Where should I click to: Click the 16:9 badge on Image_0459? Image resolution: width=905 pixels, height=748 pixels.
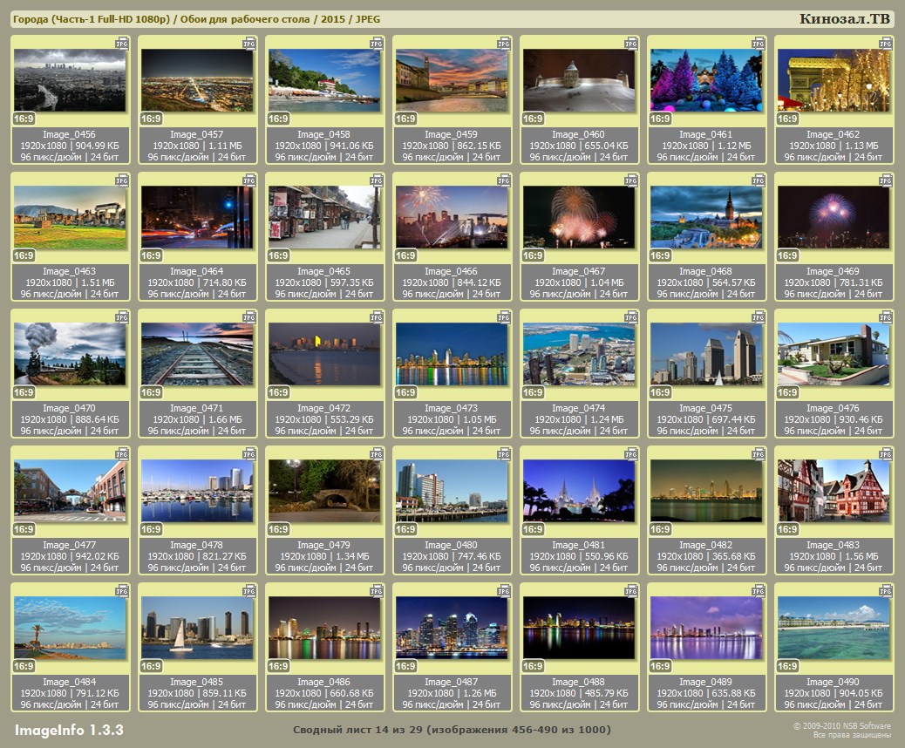pos(406,119)
